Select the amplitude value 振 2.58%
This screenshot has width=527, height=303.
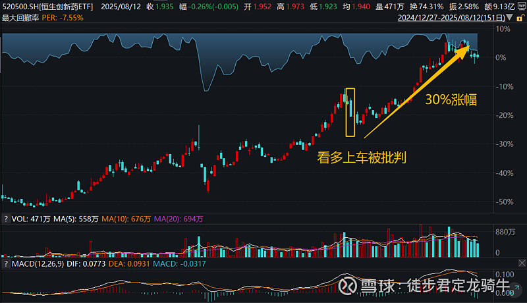pos(464,7)
